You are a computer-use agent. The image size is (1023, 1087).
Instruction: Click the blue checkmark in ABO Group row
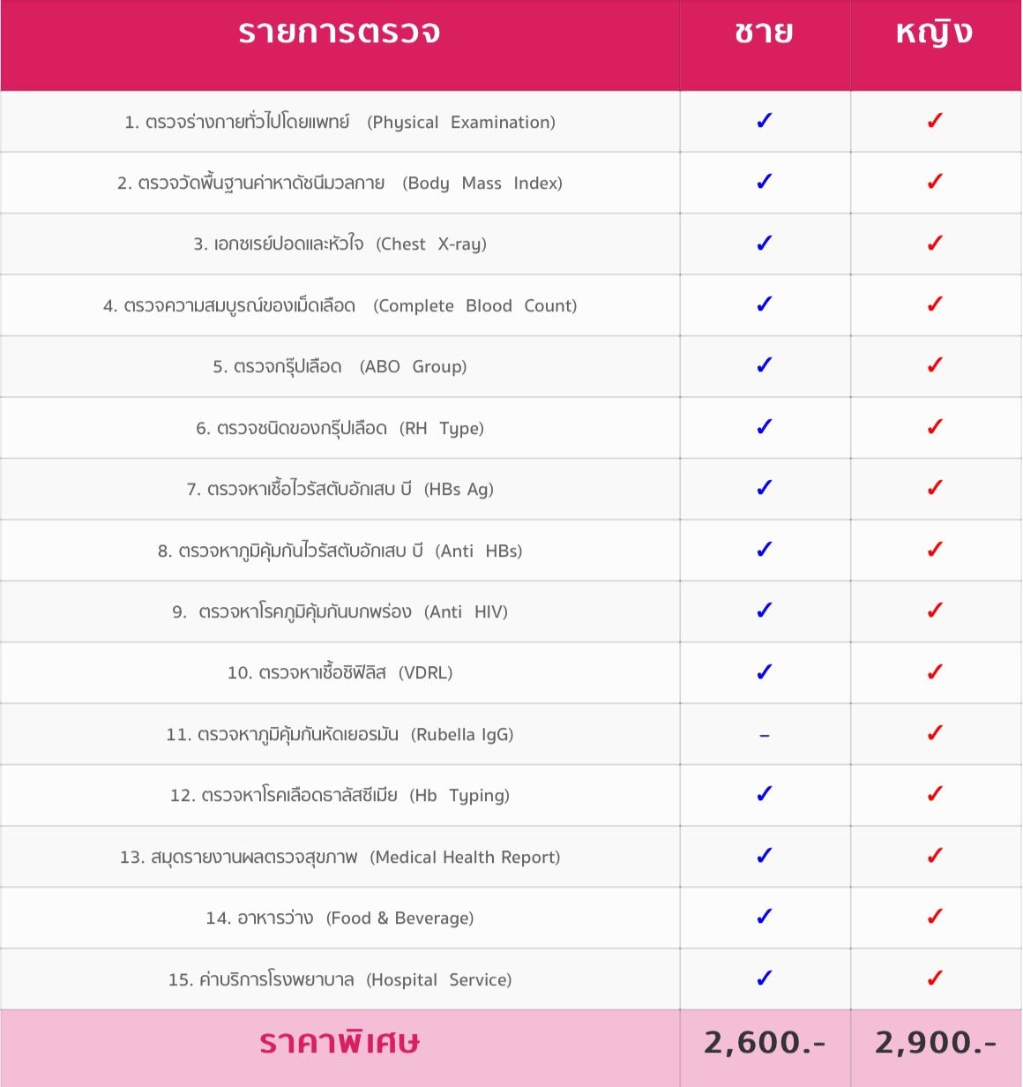[764, 365]
